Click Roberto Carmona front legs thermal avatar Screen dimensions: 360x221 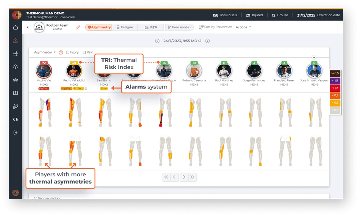tap(195, 112)
